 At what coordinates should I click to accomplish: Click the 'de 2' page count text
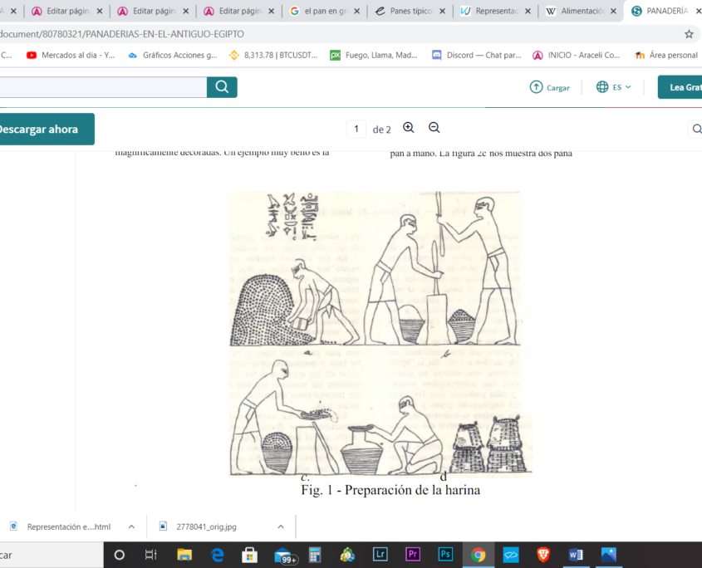pyautogui.click(x=382, y=130)
